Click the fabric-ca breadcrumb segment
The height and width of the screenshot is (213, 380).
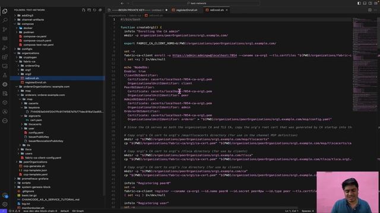(135, 15)
